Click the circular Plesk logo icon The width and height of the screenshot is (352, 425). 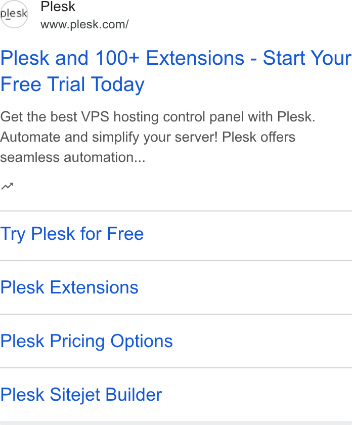click(x=14, y=14)
